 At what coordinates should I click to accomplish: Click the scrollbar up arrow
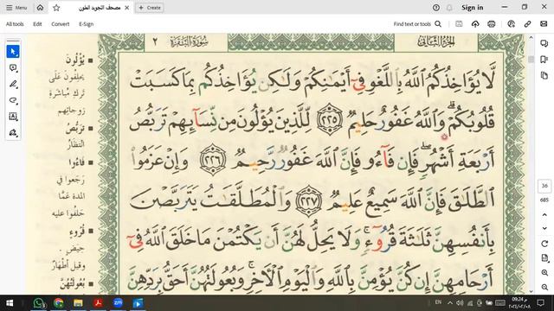531,37
